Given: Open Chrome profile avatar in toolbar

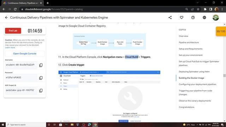Looking at the screenshot, I should tap(216, 9).
